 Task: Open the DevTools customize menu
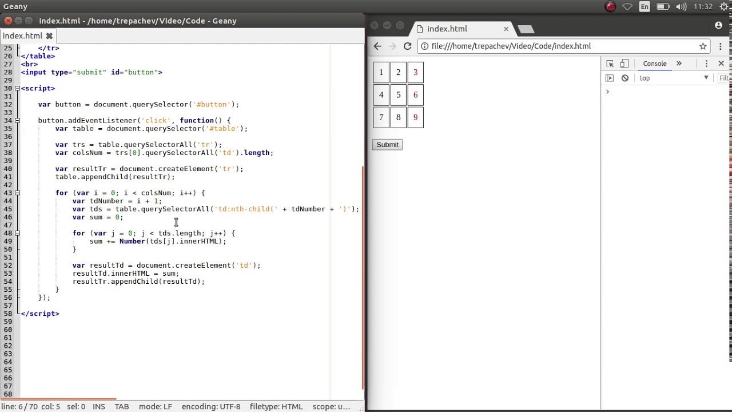coord(706,64)
